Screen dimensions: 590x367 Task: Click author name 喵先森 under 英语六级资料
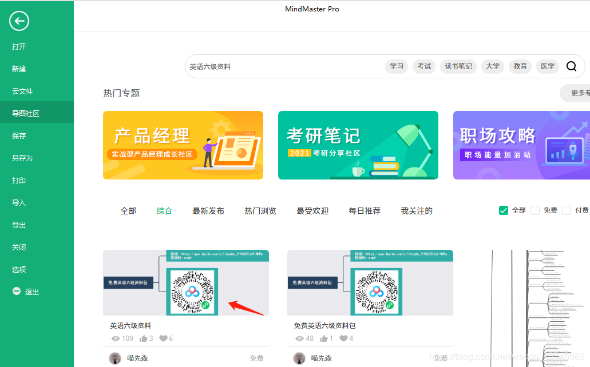[137, 358]
